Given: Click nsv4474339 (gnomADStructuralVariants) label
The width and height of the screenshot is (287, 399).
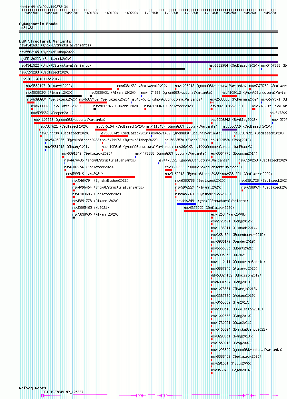Looking at the screenshot, I should (177, 92).
